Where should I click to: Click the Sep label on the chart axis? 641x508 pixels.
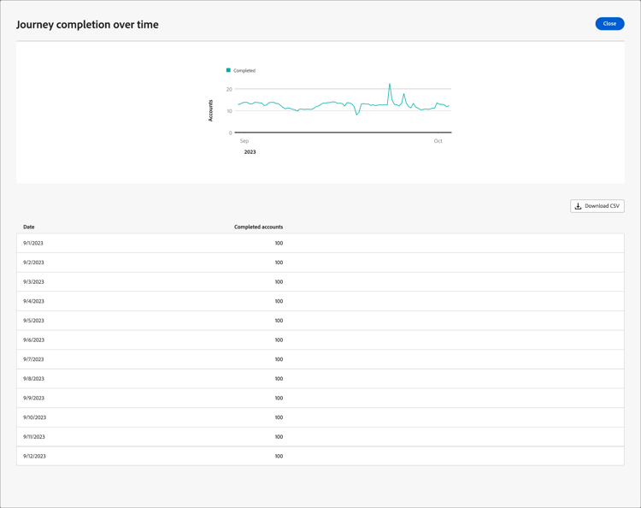(244, 140)
